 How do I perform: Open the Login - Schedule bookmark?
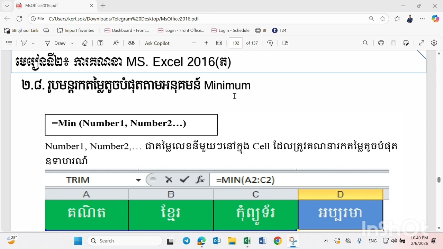[230, 30]
